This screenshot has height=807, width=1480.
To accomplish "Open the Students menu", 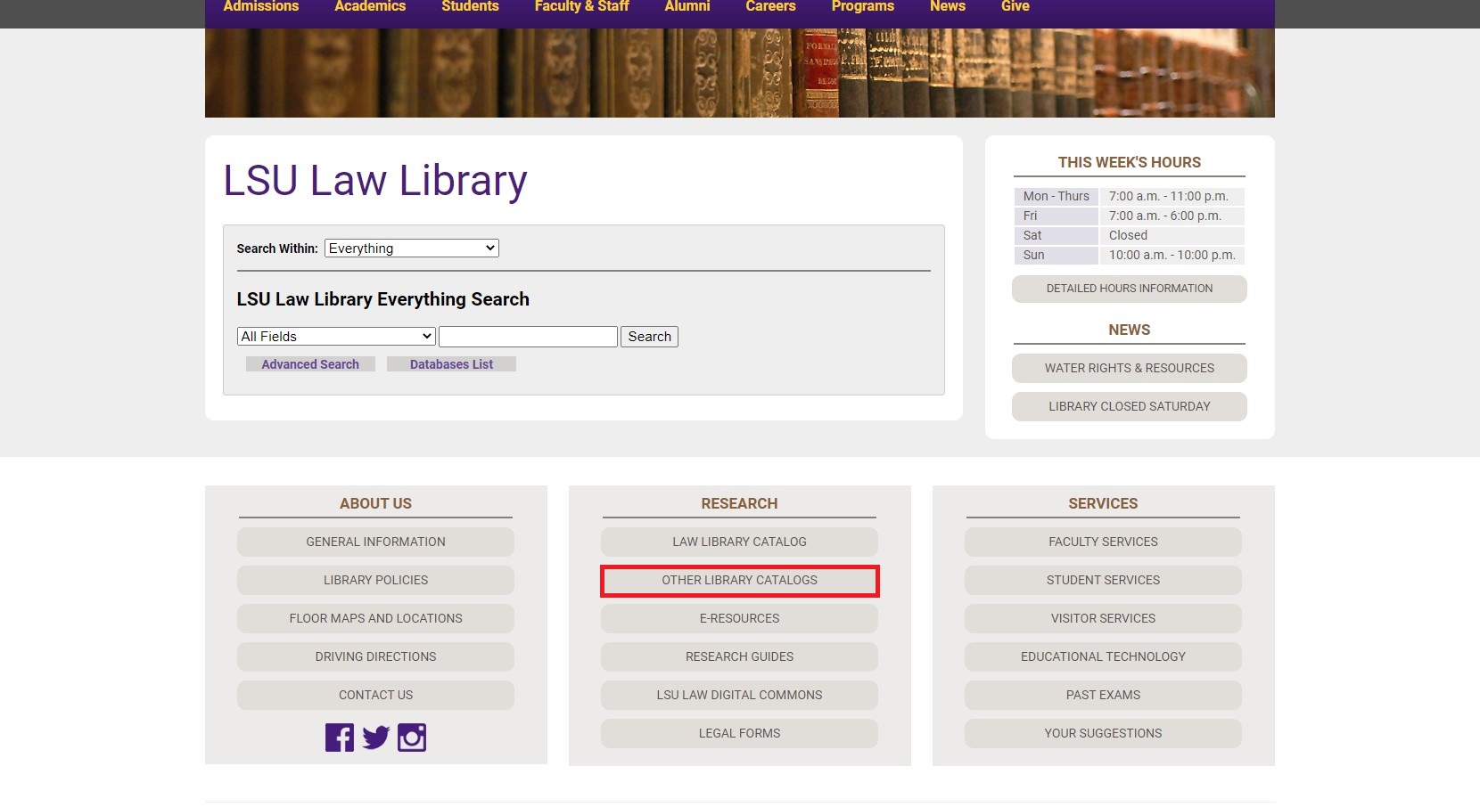I will click(470, 6).
